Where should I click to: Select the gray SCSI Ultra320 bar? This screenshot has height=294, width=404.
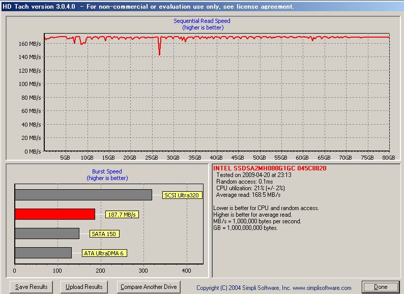[x=83, y=195]
